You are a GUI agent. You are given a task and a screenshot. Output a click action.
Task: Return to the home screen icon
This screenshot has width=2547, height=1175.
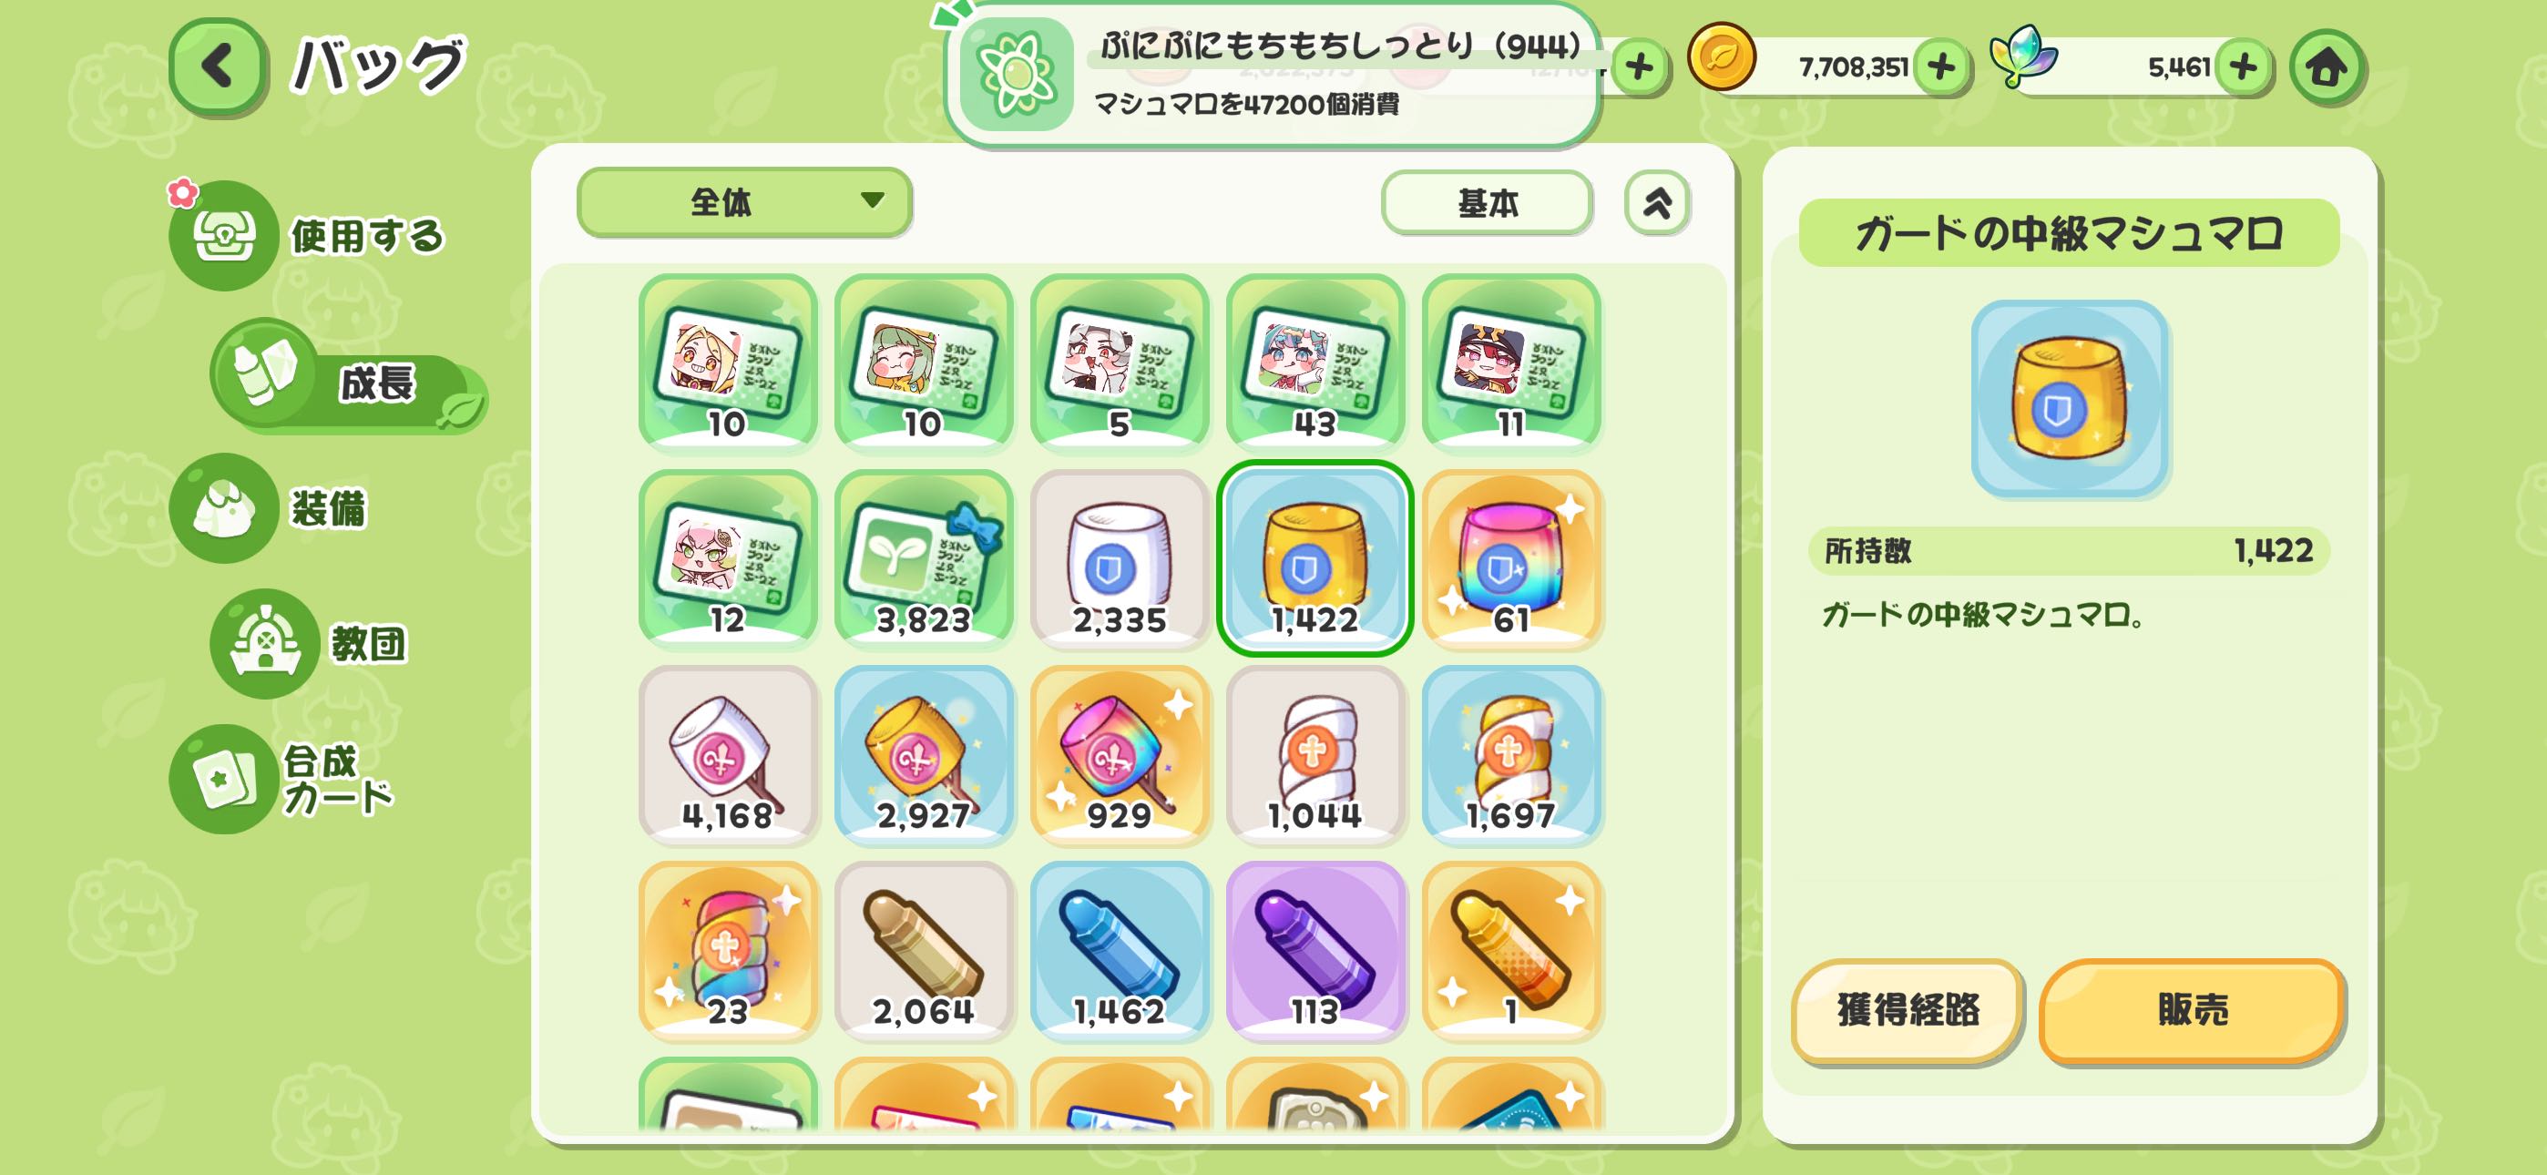[2327, 67]
